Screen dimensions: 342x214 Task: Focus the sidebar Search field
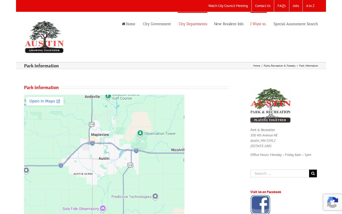[x=280, y=173]
